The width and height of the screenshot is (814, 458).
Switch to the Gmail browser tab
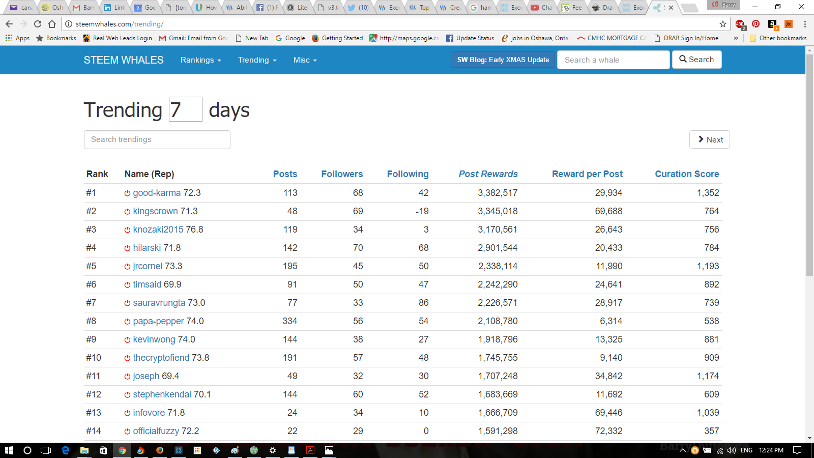83,8
